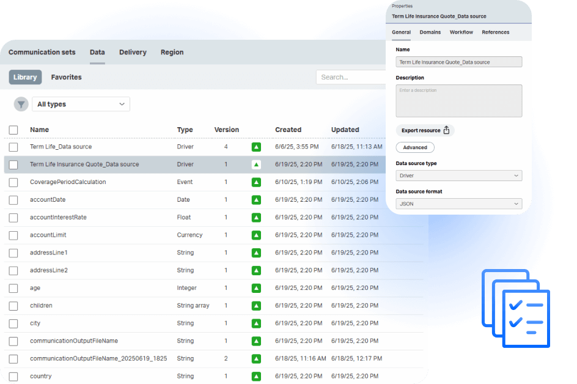Click the export arrow icon on Export resource
This screenshot has height=384, width=577.
tap(446, 130)
